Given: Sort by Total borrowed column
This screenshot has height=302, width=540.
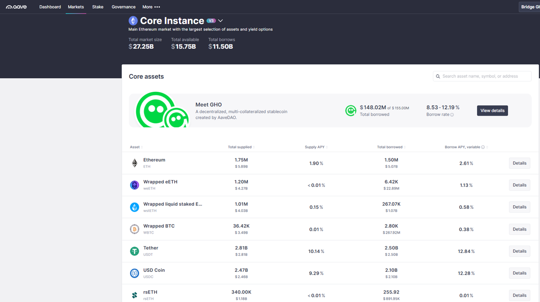Looking at the screenshot, I should pos(391,147).
